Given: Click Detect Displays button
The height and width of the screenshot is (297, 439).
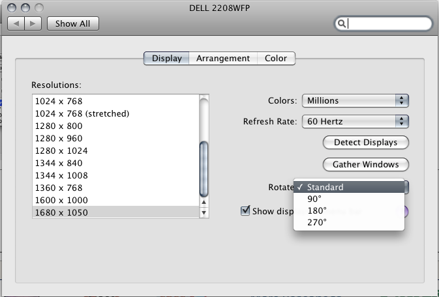Looking at the screenshot, I should (x=366, y=143).
